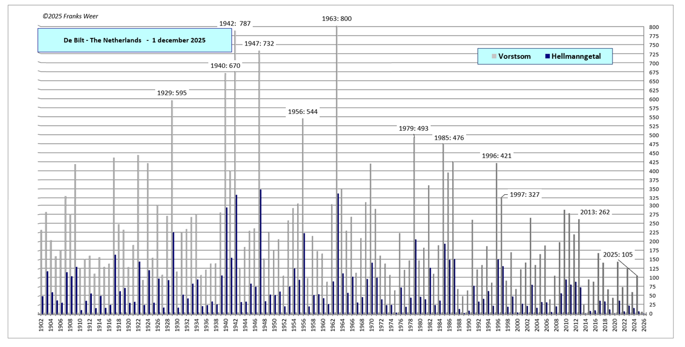
Task: Select the '1996: 421' data label
Action: [x=497, y=156]
